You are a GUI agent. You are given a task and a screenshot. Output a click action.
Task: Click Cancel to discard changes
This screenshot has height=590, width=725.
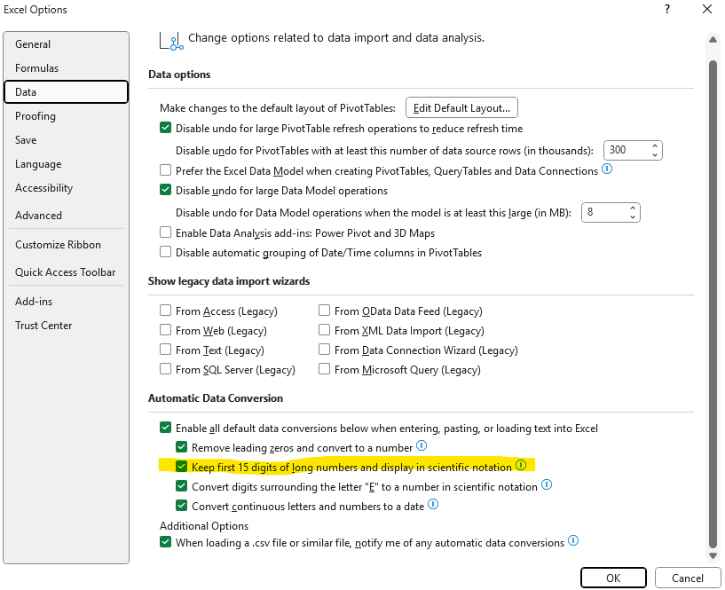click(x=687, y=578)
